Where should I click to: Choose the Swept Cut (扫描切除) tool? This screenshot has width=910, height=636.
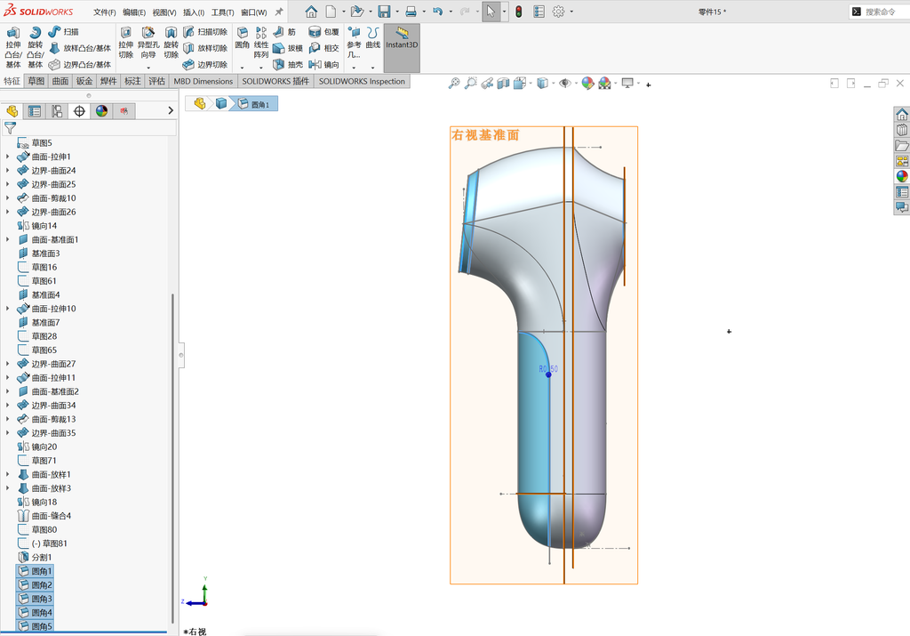coord(205,32)
